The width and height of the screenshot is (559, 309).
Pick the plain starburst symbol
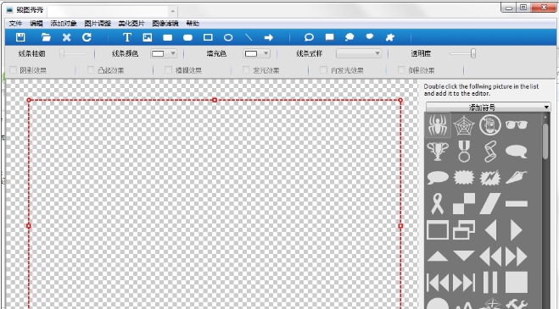click(x=464, y=177)
